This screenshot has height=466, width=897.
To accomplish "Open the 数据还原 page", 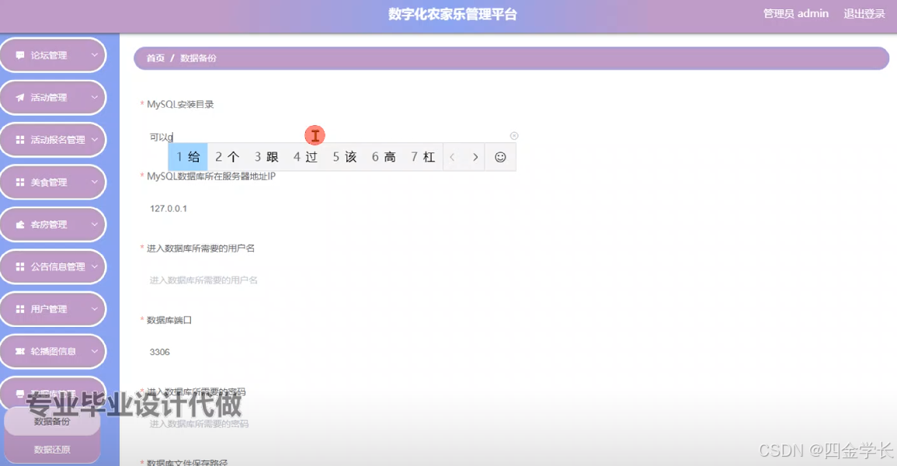I will click(x=51, y=448).
